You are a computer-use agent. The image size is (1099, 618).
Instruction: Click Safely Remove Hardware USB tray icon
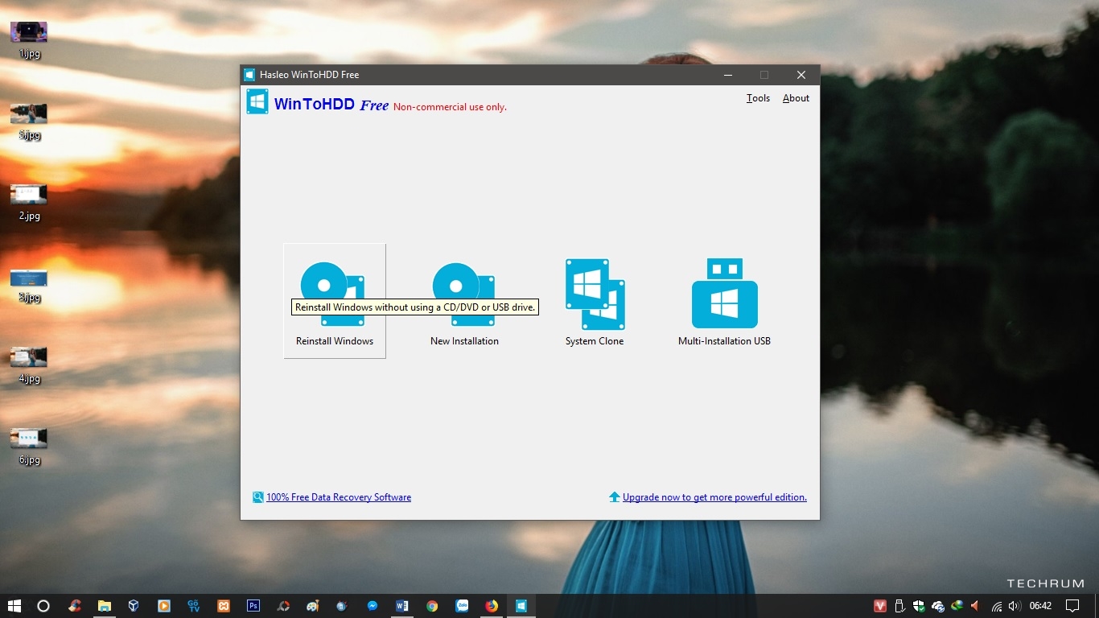(899, 606)
